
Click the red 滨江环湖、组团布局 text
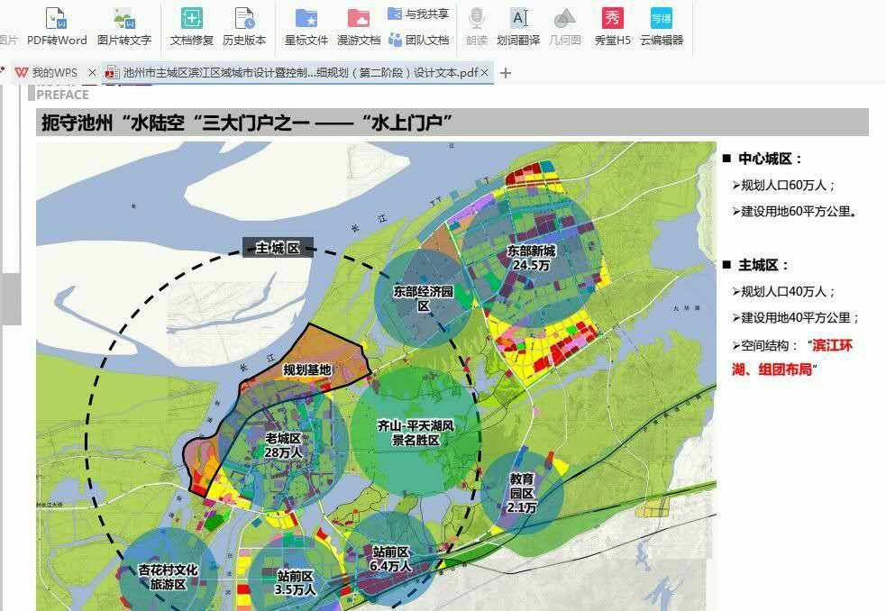[792, 357]
